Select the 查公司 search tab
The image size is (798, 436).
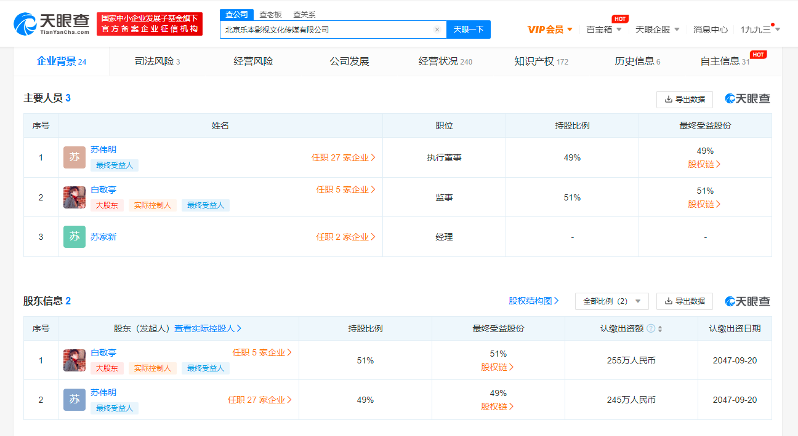pos(236,15)
